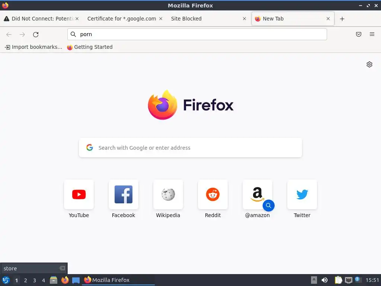Select the 'New Tab' tab
381x286 pixels.
pyautogui.click(x=293, y=19)
